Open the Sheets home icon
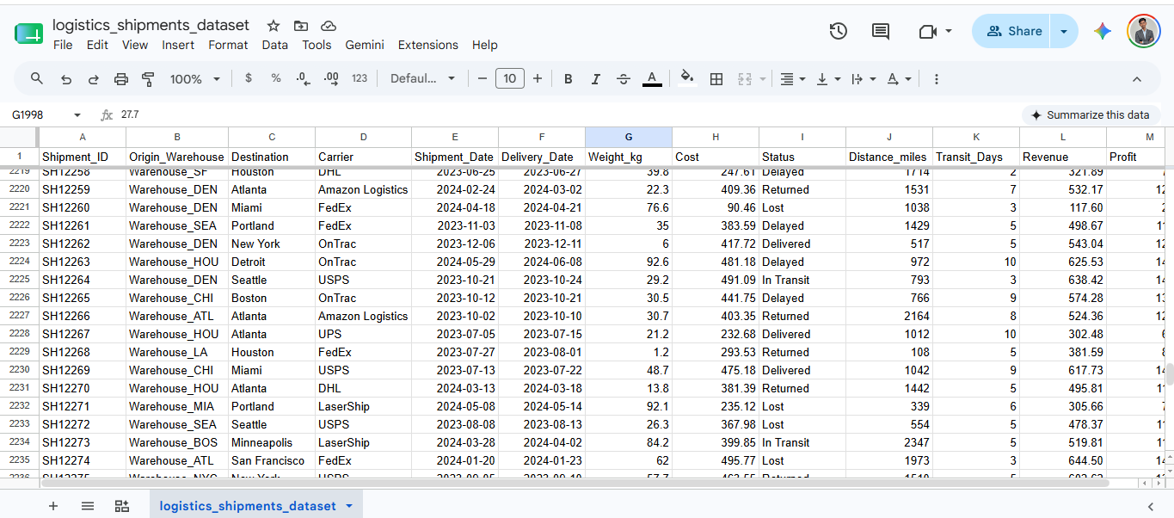 tap(28, 34)
